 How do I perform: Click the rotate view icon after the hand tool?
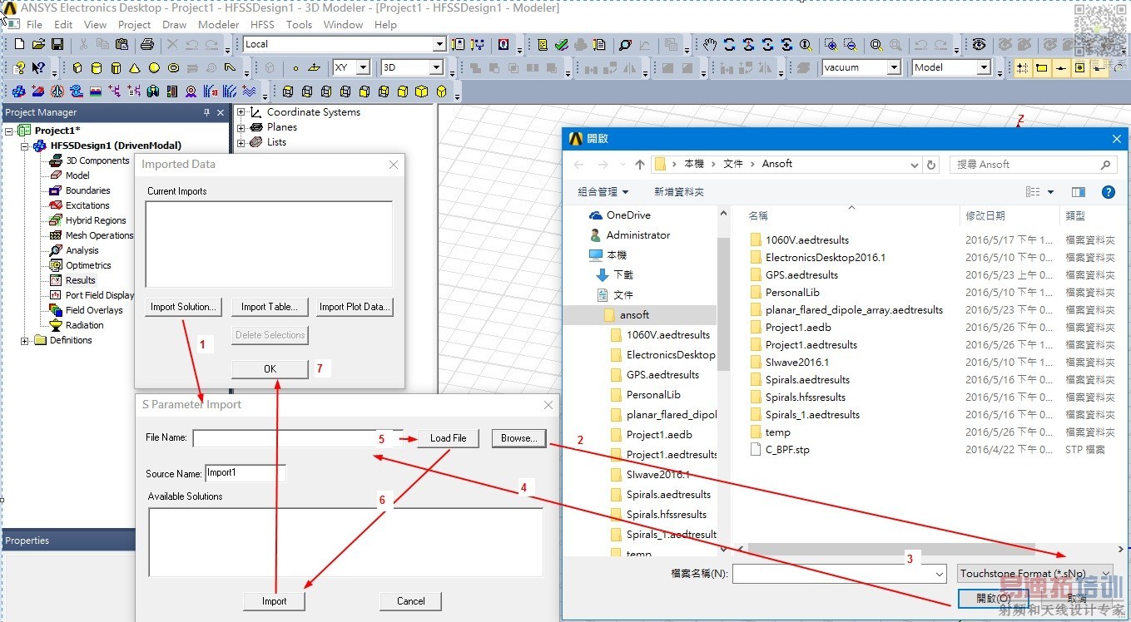coord(730,45)
